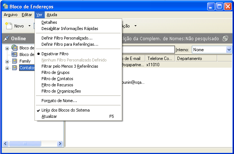Select Filtro de Contatos option

(x=78, y=79)
